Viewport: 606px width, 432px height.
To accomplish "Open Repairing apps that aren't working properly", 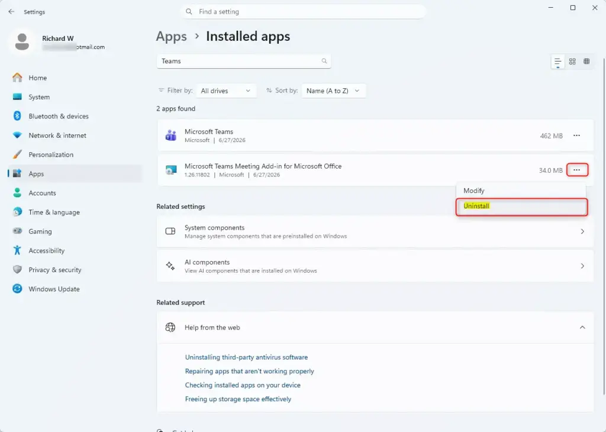I will (x=249, y=371).
